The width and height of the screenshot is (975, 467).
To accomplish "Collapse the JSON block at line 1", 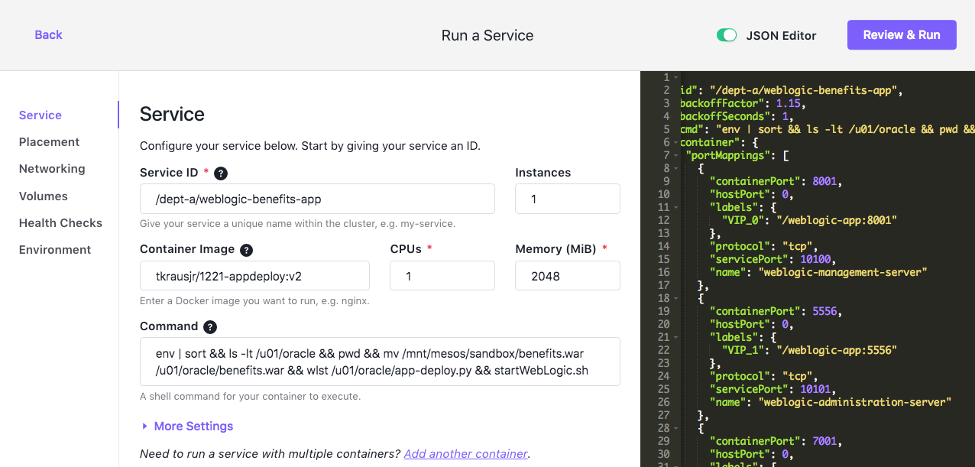I will click(675, 78).
